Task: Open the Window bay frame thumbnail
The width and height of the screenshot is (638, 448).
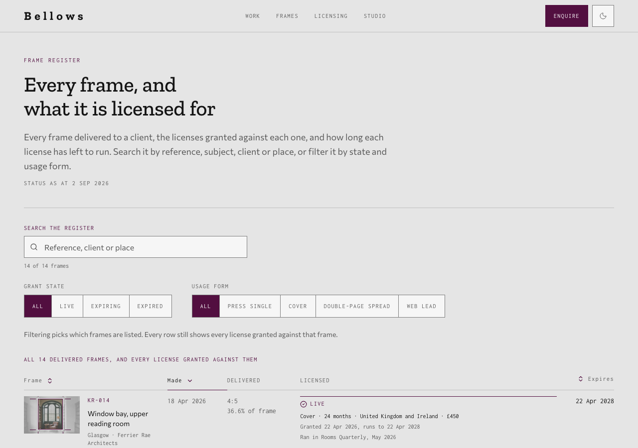Action: (52, 415)
